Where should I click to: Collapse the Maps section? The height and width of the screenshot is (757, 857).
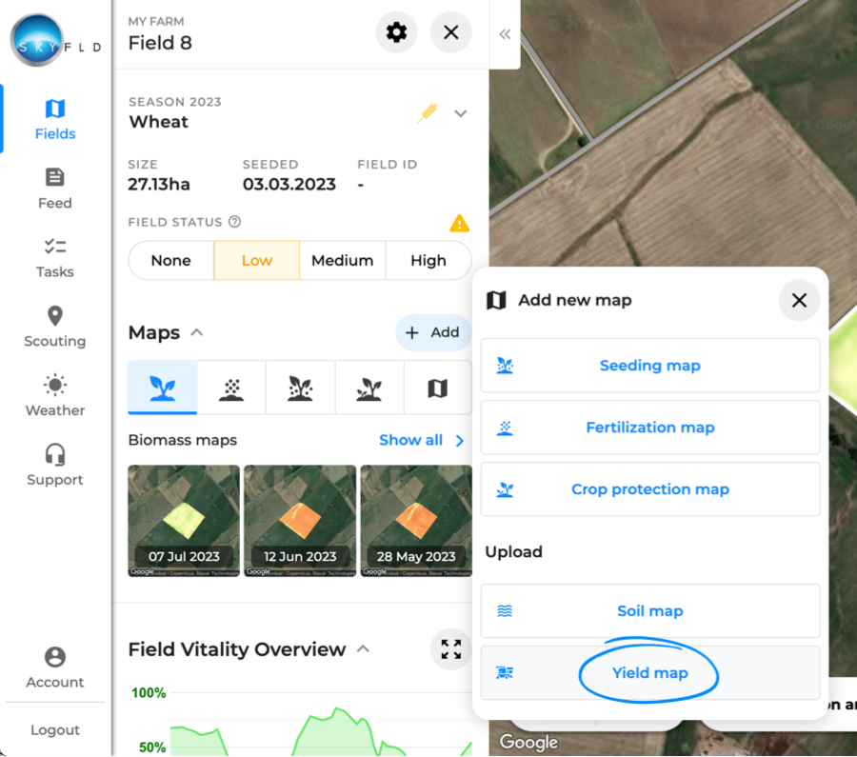click(x=197, y=332)
